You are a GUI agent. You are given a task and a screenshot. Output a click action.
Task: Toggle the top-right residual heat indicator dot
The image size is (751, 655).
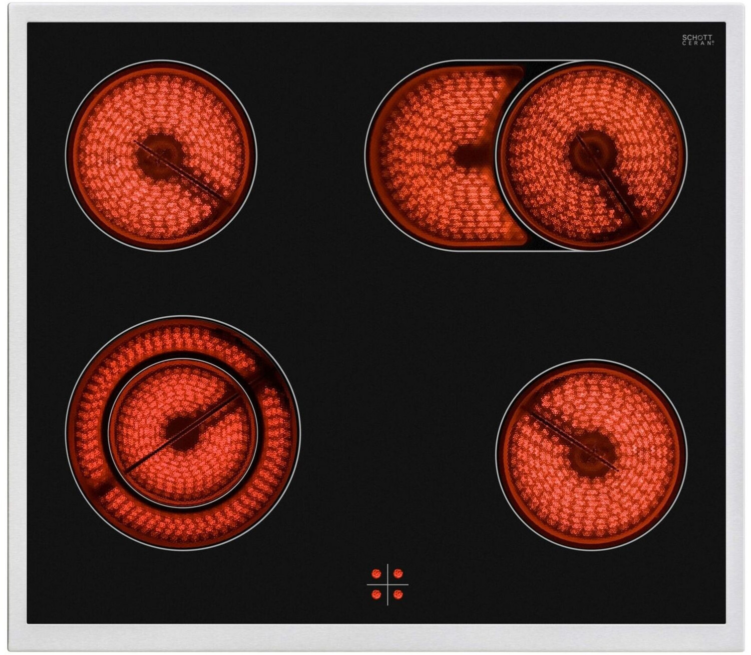click(x=398, y=573)
